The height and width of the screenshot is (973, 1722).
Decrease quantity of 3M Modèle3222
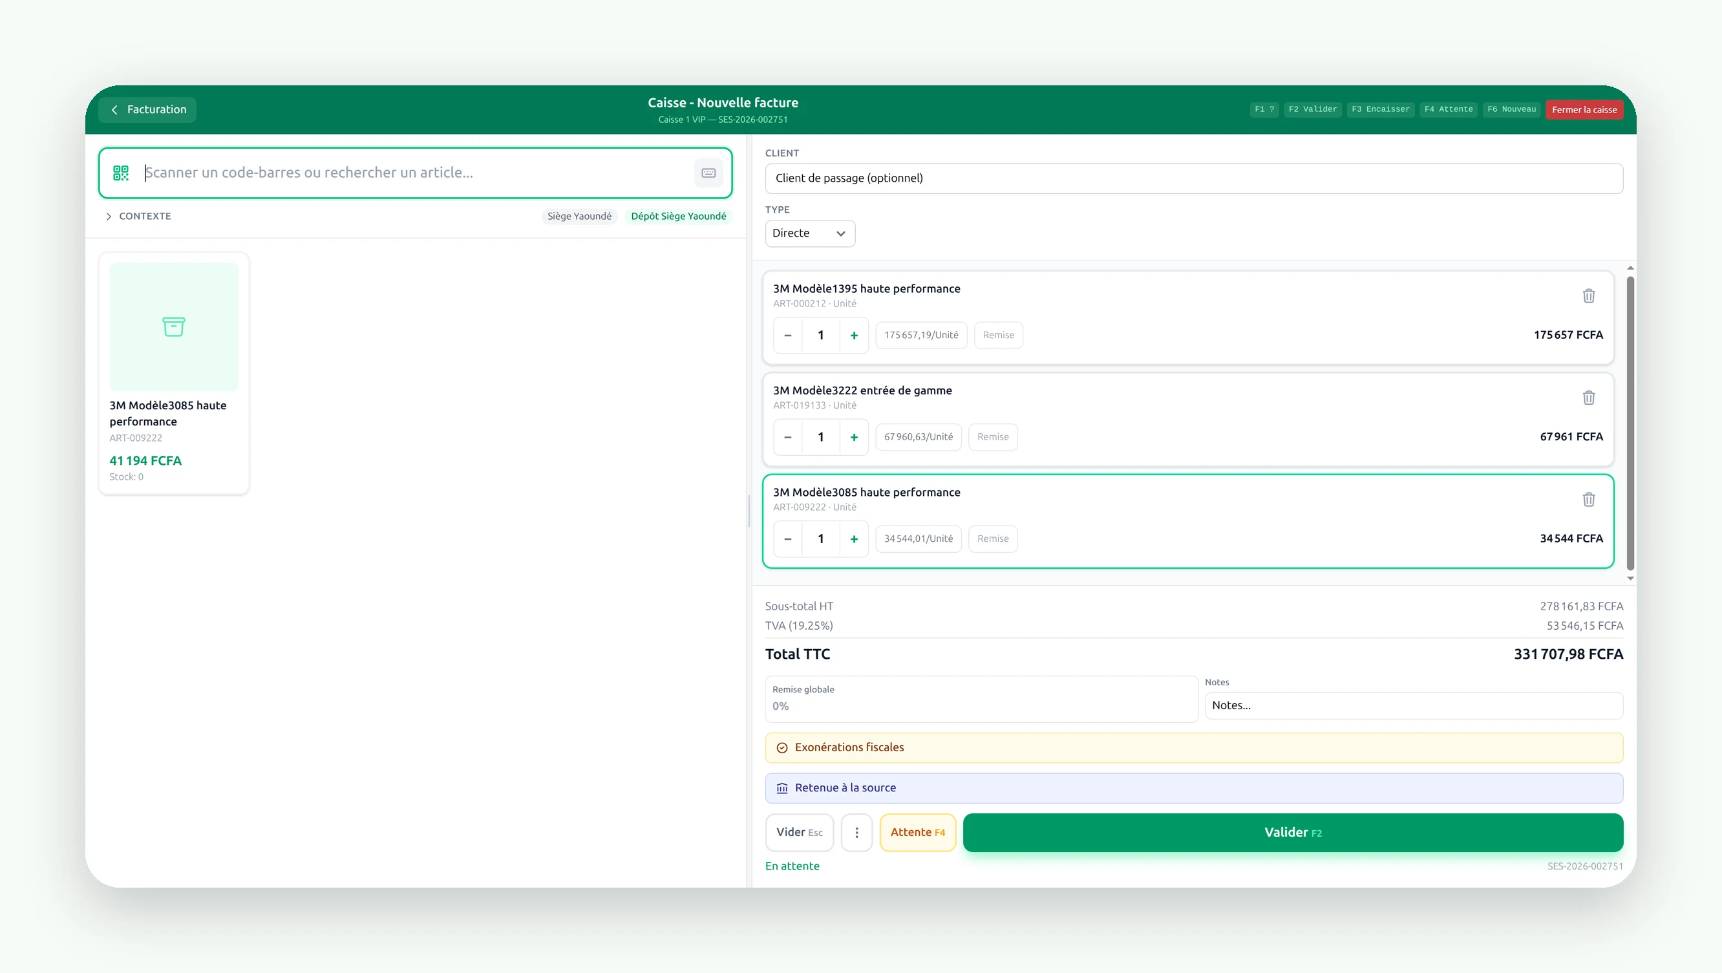788,436
